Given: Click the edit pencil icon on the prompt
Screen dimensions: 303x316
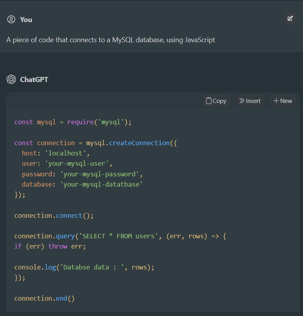Looking at the screenshot, I should (290, 19).
